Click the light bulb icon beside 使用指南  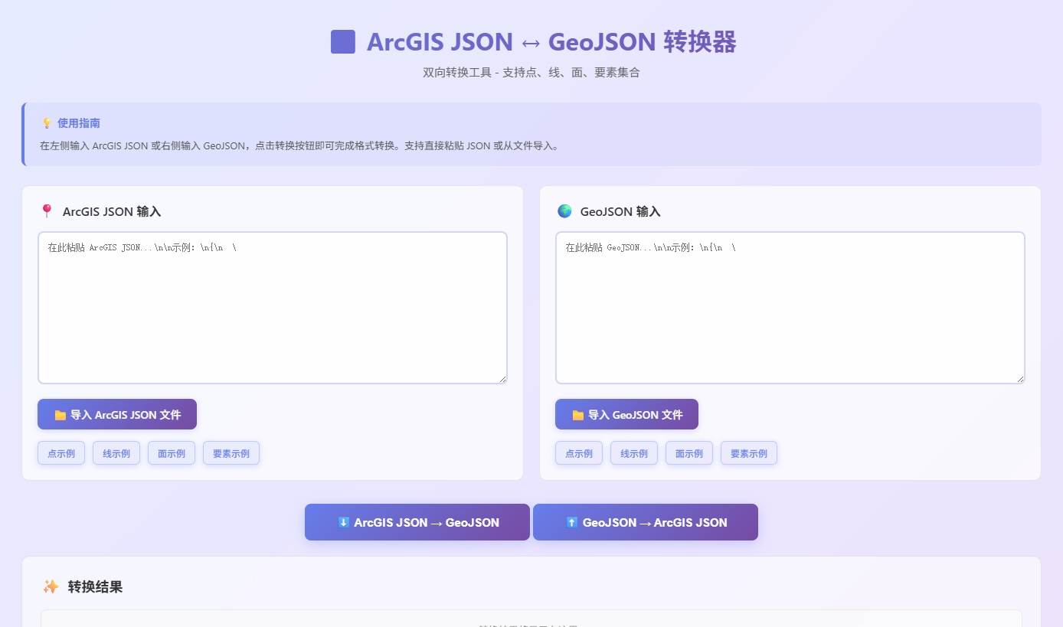(47, 123)
